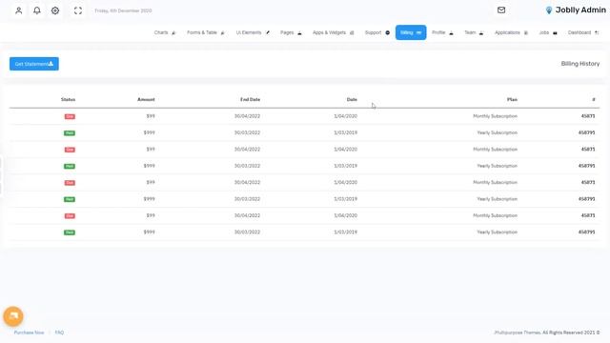The width and height of the screenshot is (610, 343).
Task: Follow the Purchase Now footer link
Action: click(x=29, y=333)
